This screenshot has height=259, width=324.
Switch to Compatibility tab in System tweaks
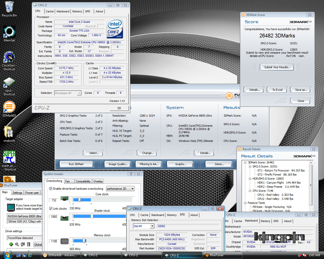tap(83, 181)
